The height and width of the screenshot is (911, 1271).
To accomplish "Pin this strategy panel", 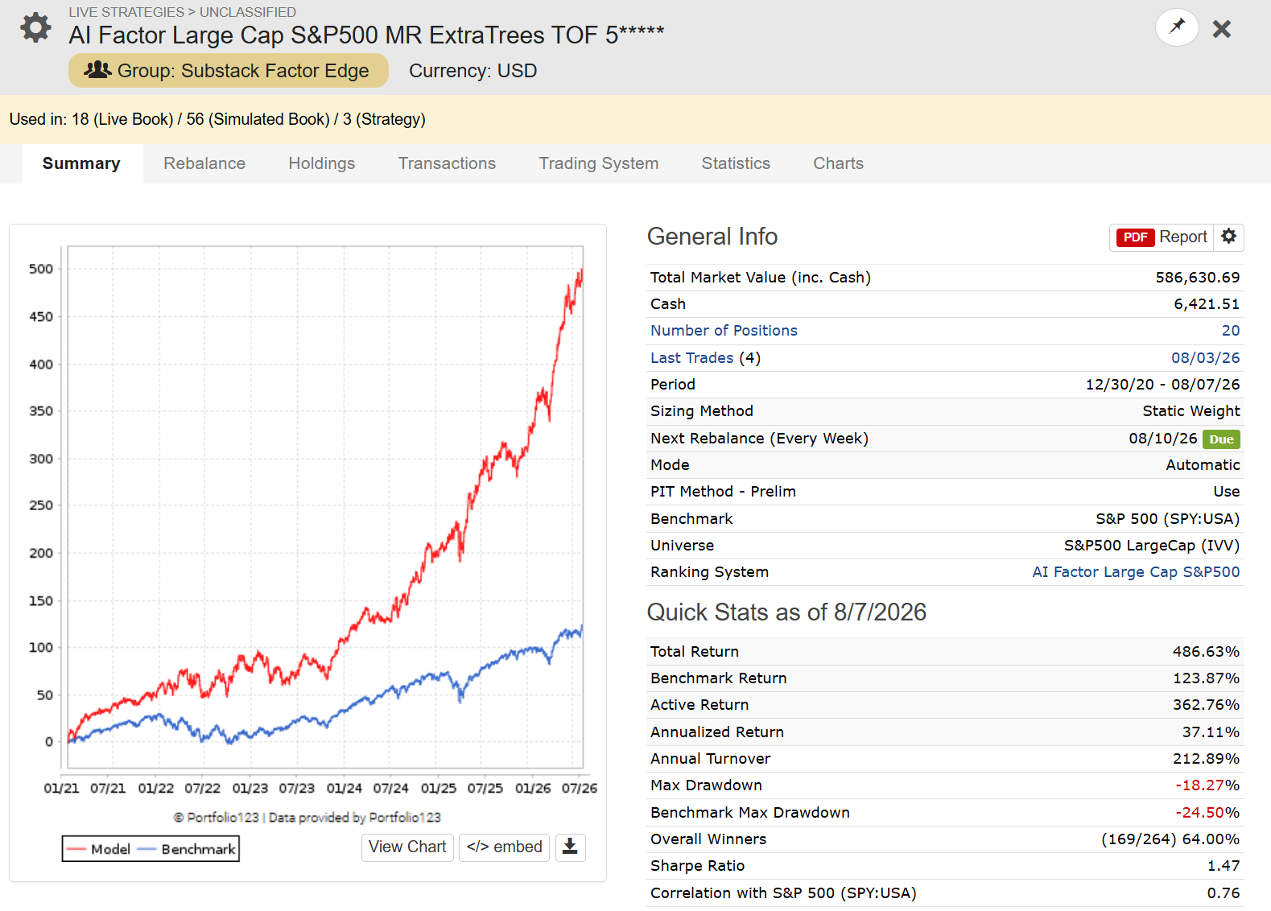I will point(1177,27).
